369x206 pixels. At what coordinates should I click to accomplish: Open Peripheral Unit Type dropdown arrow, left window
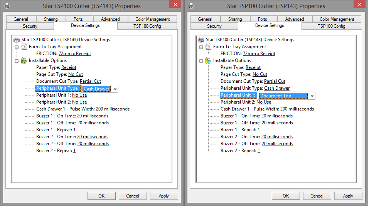[x=115, y=89]
